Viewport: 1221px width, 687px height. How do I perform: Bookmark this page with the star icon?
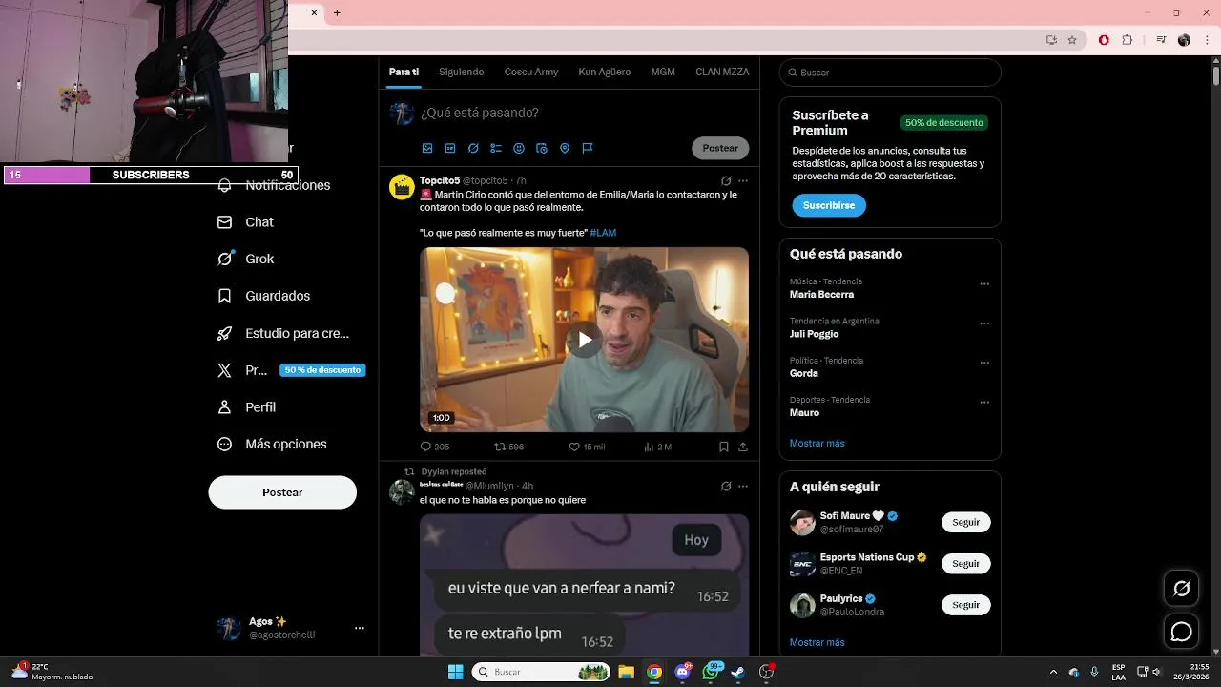1072,40
